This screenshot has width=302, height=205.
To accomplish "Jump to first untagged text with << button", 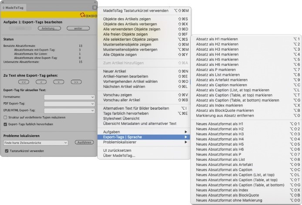I will [x=23, y=82].
